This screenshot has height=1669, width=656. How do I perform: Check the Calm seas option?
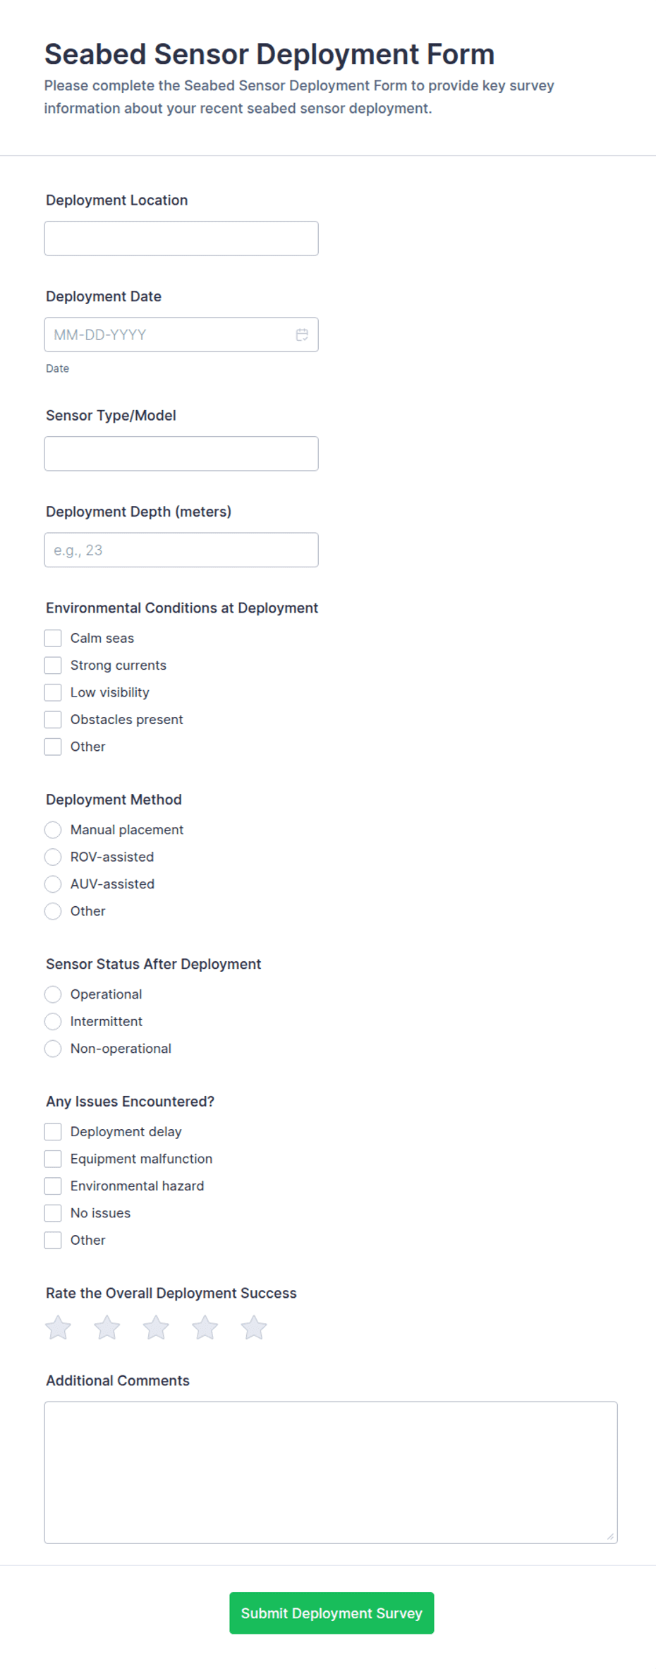(53, 638)
